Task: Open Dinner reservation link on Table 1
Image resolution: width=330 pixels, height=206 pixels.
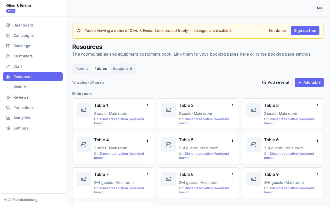Action: coord(114,119)
